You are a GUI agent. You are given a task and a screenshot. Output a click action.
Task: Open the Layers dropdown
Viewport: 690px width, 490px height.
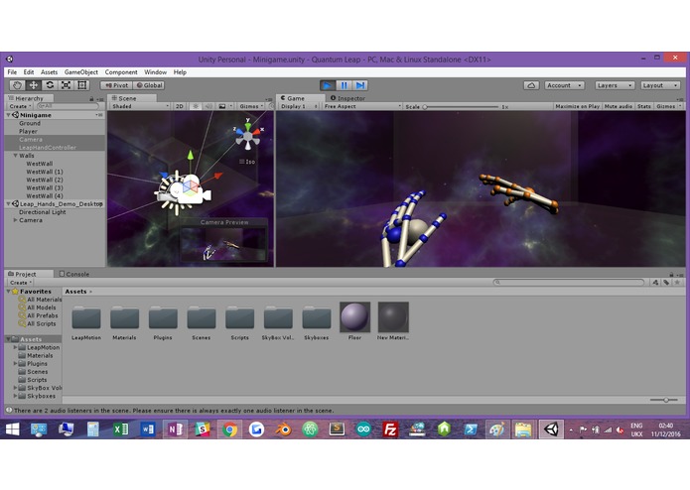pos(615,85)
